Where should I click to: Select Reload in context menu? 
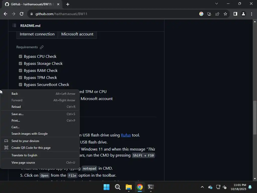40,107
